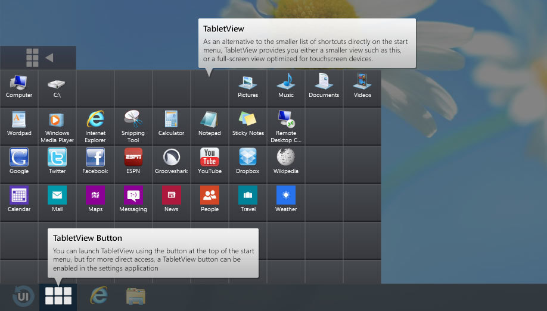Open the Sticky Notes tile
This screenshot has height=311, width=547.
click(x=248, y=127)
